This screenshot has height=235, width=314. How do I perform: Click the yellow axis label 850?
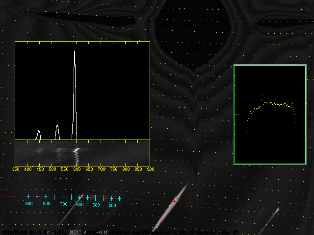(x=138, y=169)
